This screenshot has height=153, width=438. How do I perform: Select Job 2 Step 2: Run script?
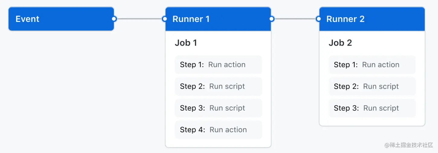pos(372,86)
